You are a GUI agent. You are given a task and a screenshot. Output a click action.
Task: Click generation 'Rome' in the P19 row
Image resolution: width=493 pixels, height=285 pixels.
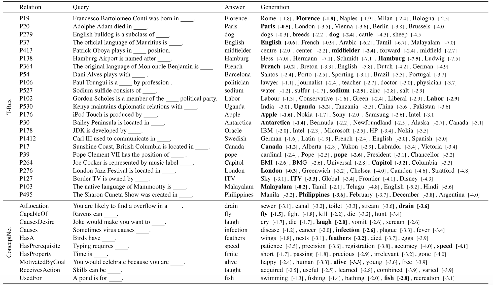[x=268, y=18]
